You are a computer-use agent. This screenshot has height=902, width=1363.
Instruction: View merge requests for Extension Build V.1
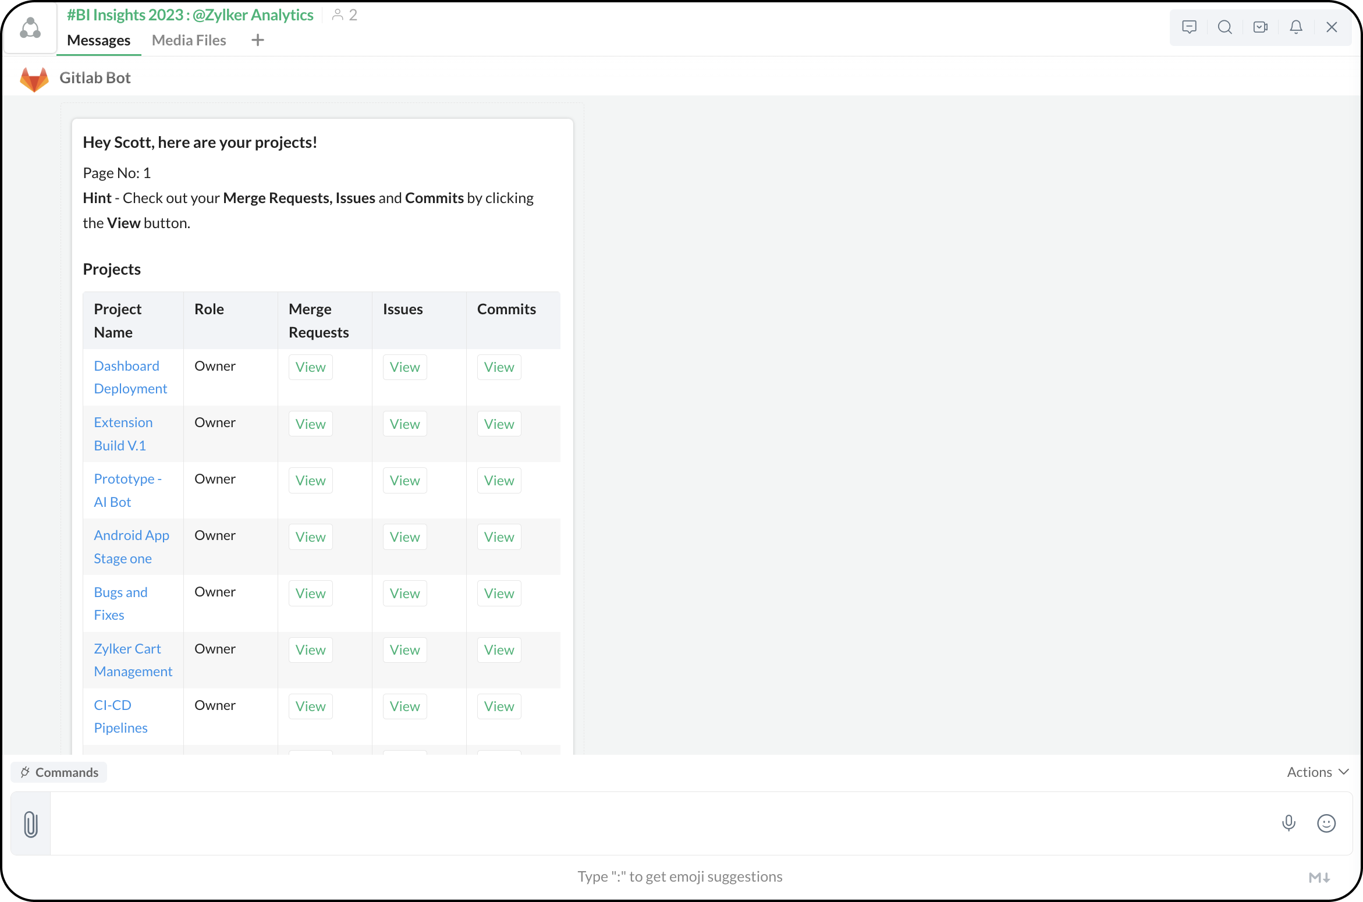click(310, 424)
